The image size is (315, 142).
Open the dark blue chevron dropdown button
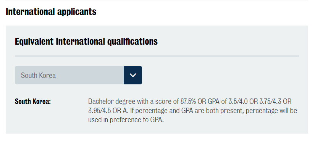(x=133, y=75)
